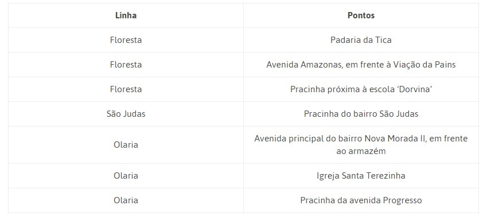This screenshot has width=487, height=217.
Task: Click Floresta in the Dorvina school row
Action: (126, 89)
